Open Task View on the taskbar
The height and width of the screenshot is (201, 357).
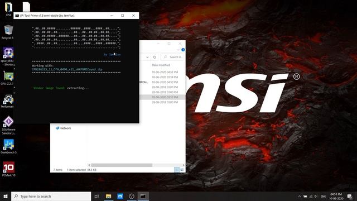(97, 196)
